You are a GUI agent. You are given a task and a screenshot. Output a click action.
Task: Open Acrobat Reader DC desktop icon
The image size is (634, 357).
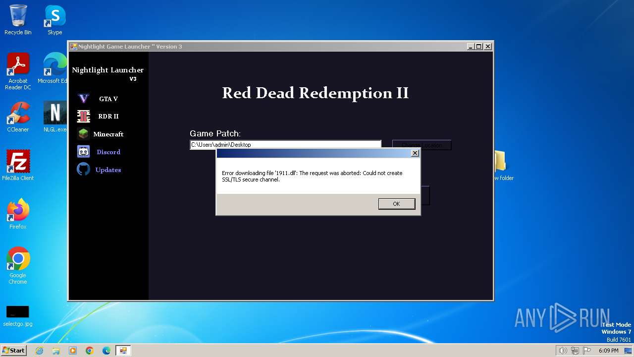pyautogui.click(x=18, y=72)
